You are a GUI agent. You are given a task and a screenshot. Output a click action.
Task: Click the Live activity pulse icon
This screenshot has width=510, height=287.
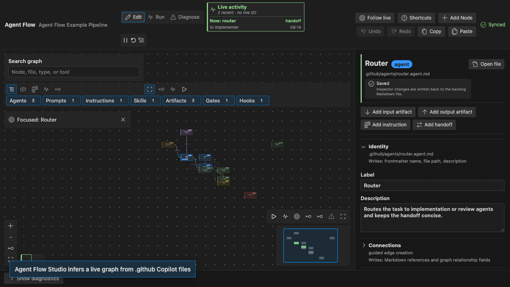[213, 9]
